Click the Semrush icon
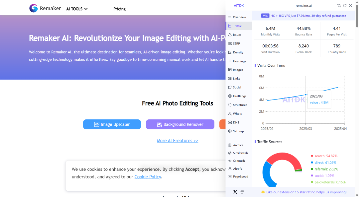The width and height of the screenshot is (359, 197). tap(230, 161)
